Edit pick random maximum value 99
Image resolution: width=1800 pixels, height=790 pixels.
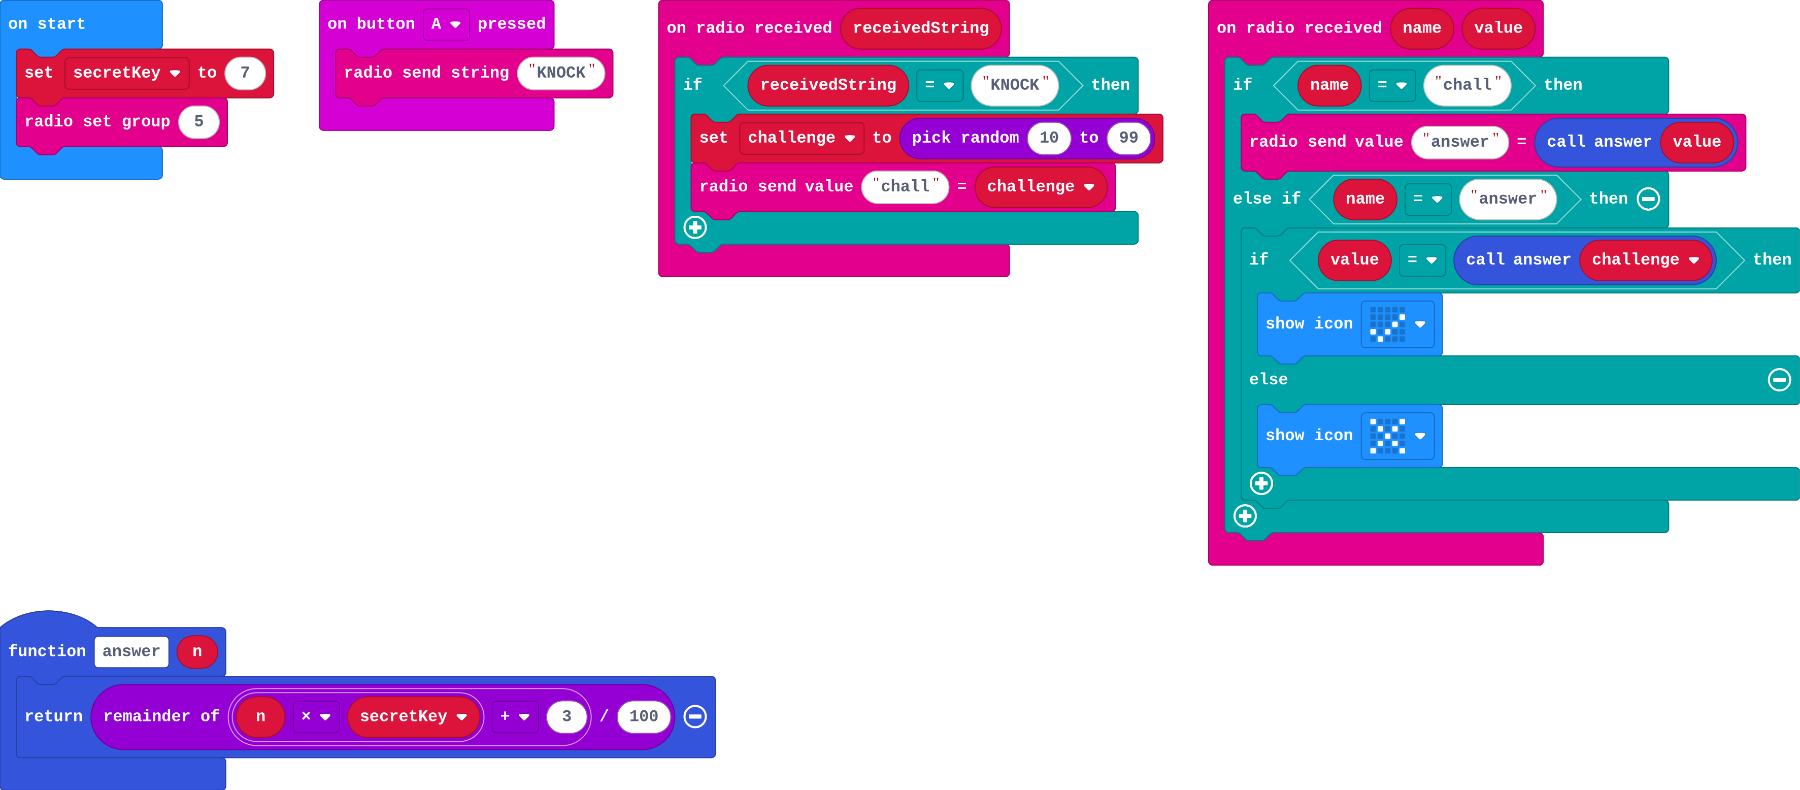(x=1128, y=138)
